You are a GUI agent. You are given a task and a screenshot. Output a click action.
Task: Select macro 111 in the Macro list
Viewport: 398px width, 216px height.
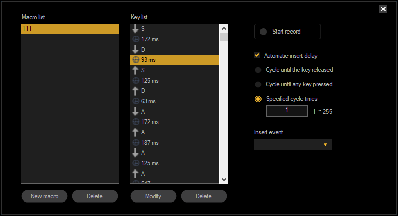click(70, 29)
